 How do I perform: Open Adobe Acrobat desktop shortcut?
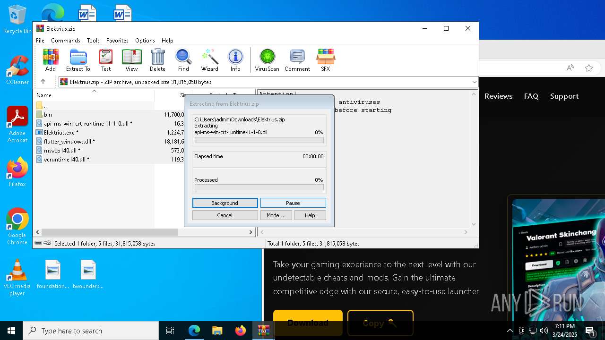point(17,125)
